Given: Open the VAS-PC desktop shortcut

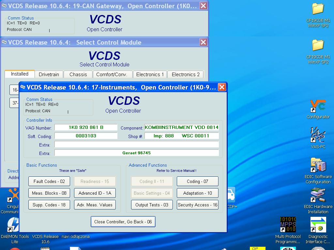Looking at the screenshot, I should [x=318, y=138].
